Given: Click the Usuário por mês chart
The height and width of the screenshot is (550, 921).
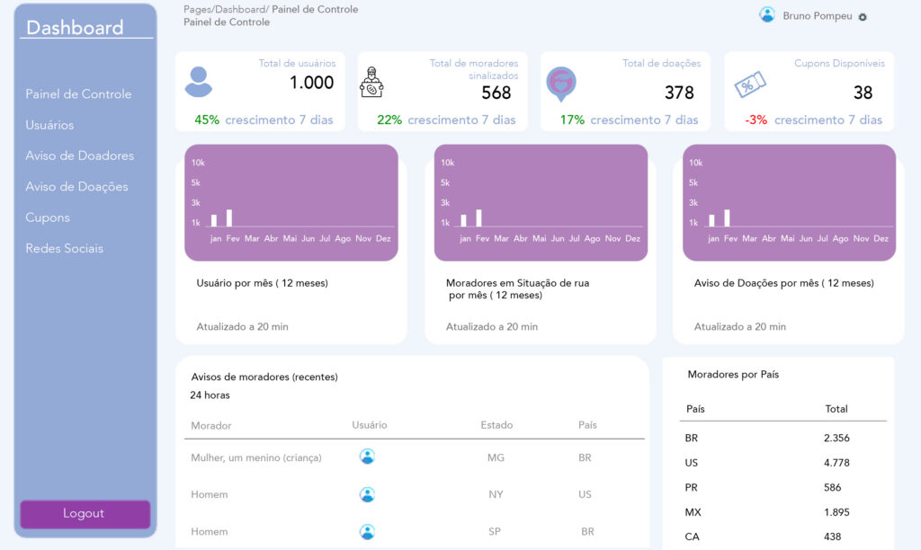Looking at the screenshot, I should (x=291, y=202).
